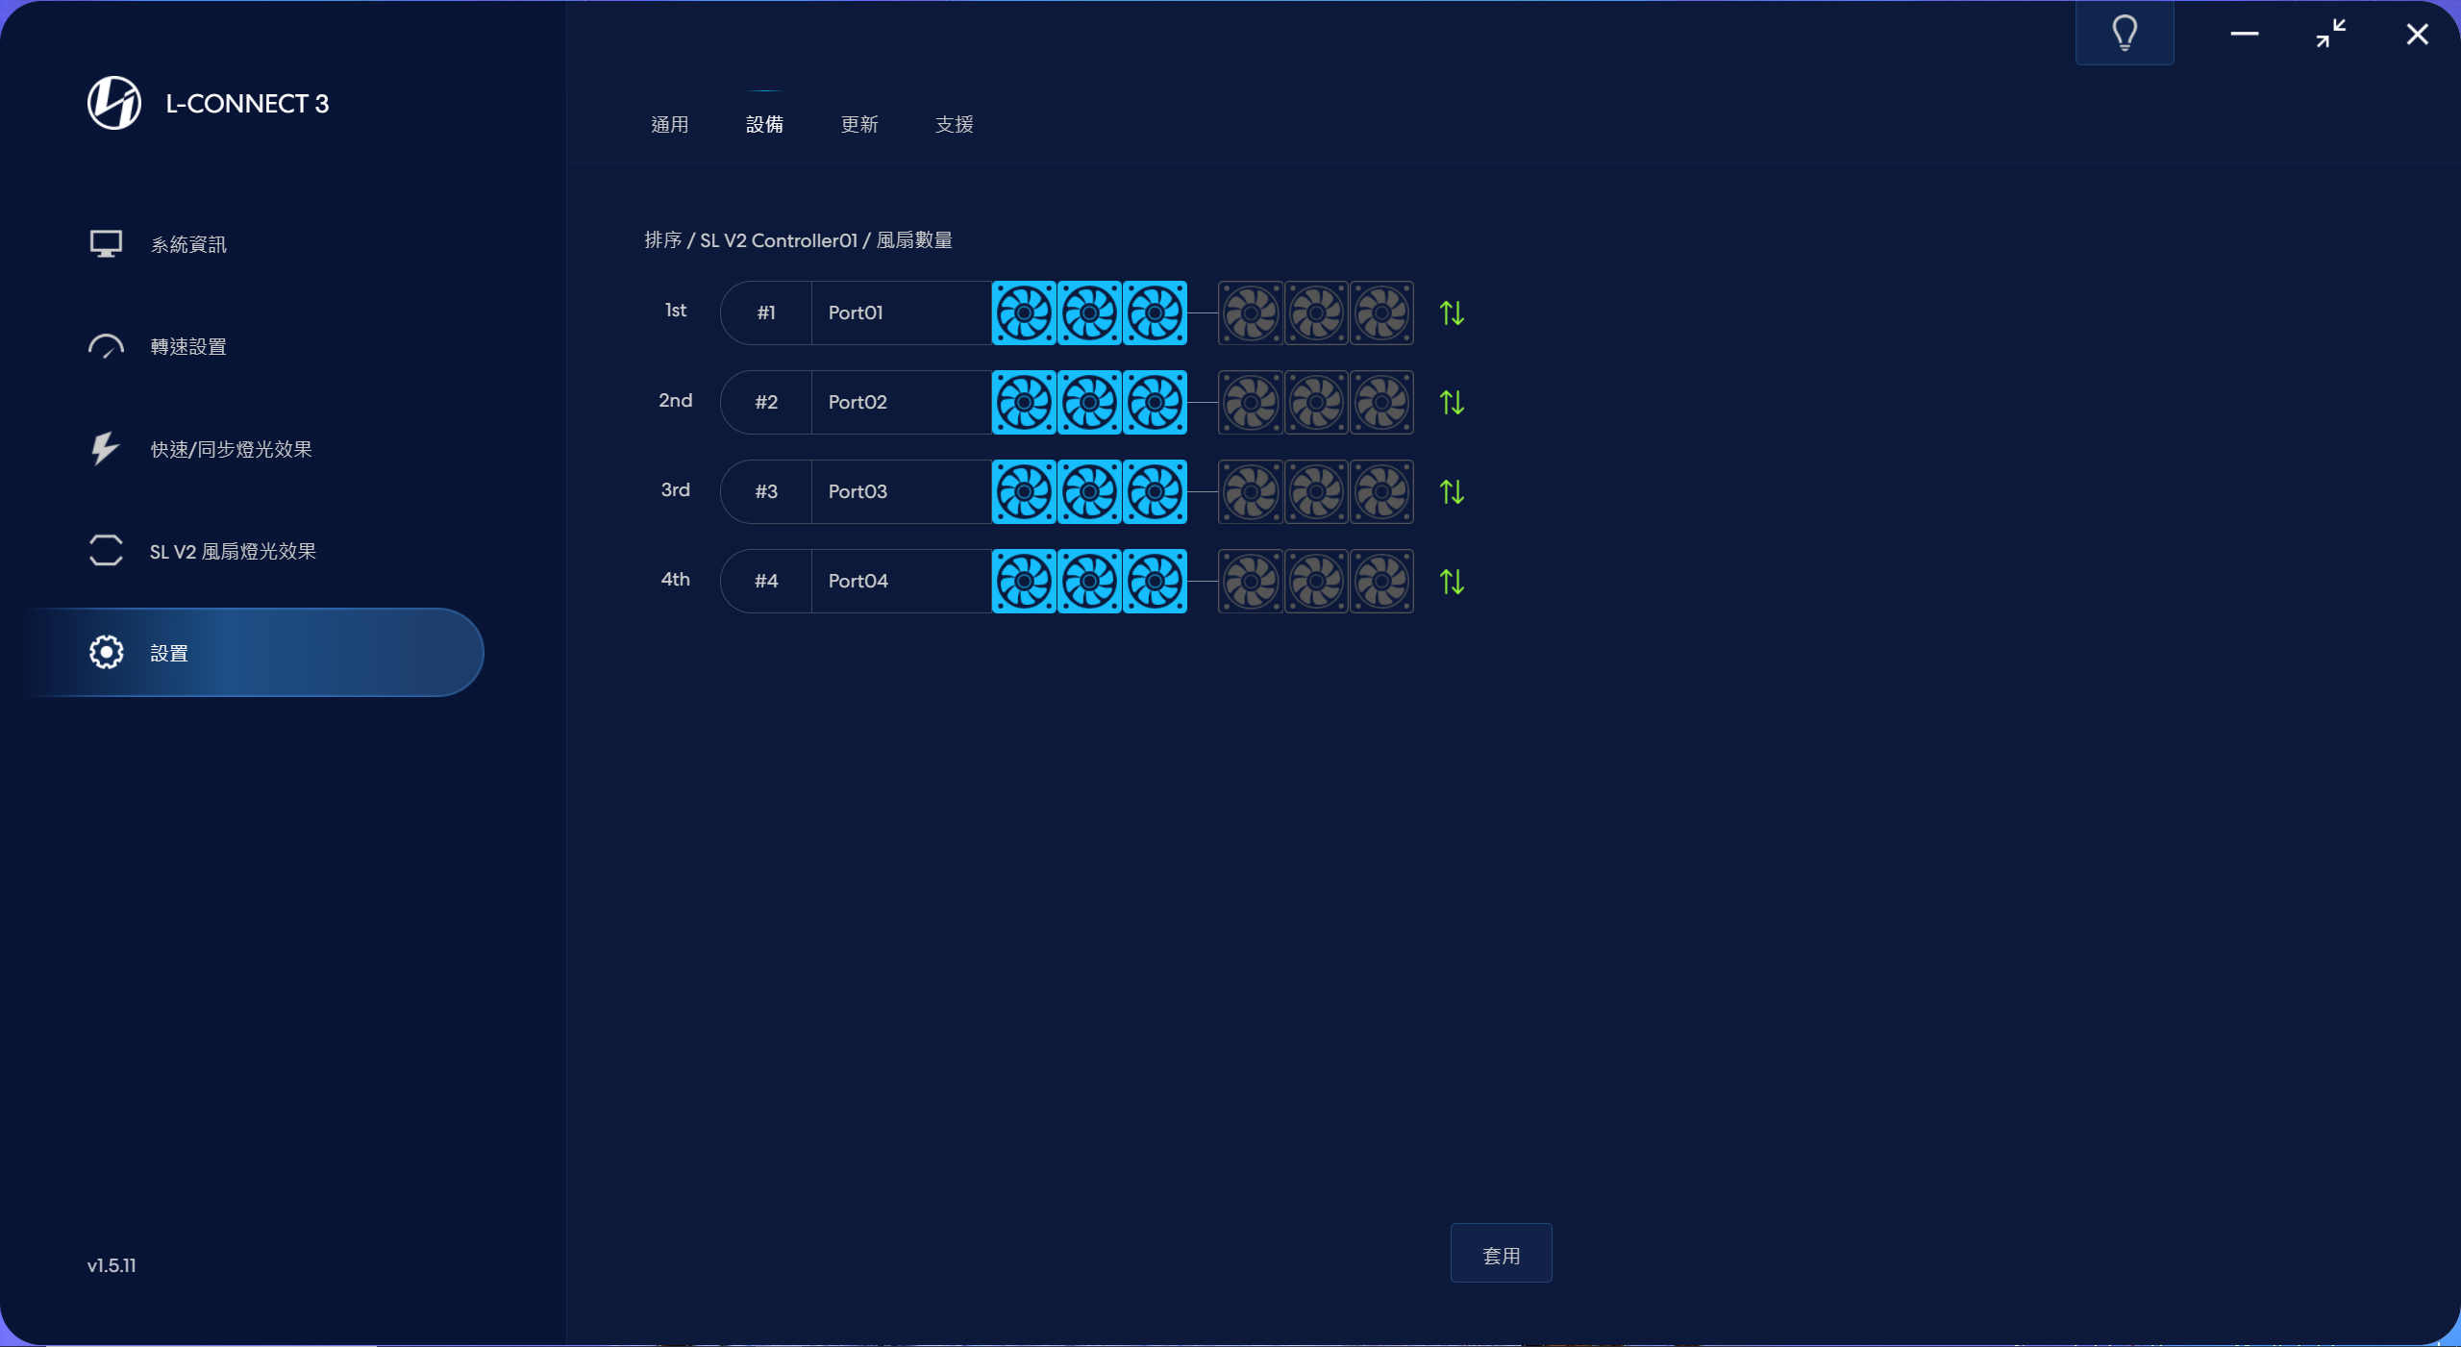Enable middle gray fan in Port02 row
2461x1347 pixels.
[x=1316, y=403]
